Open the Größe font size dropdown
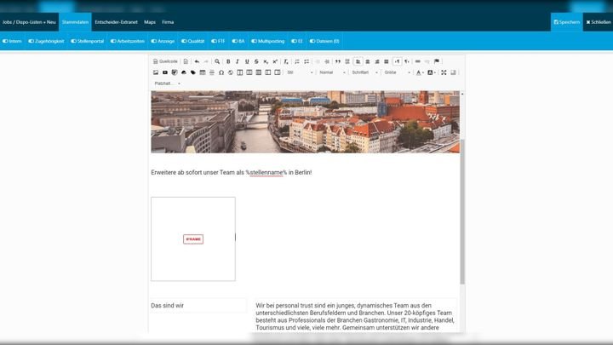This screenshot has width=613, height=345. [x=398, y=72]
